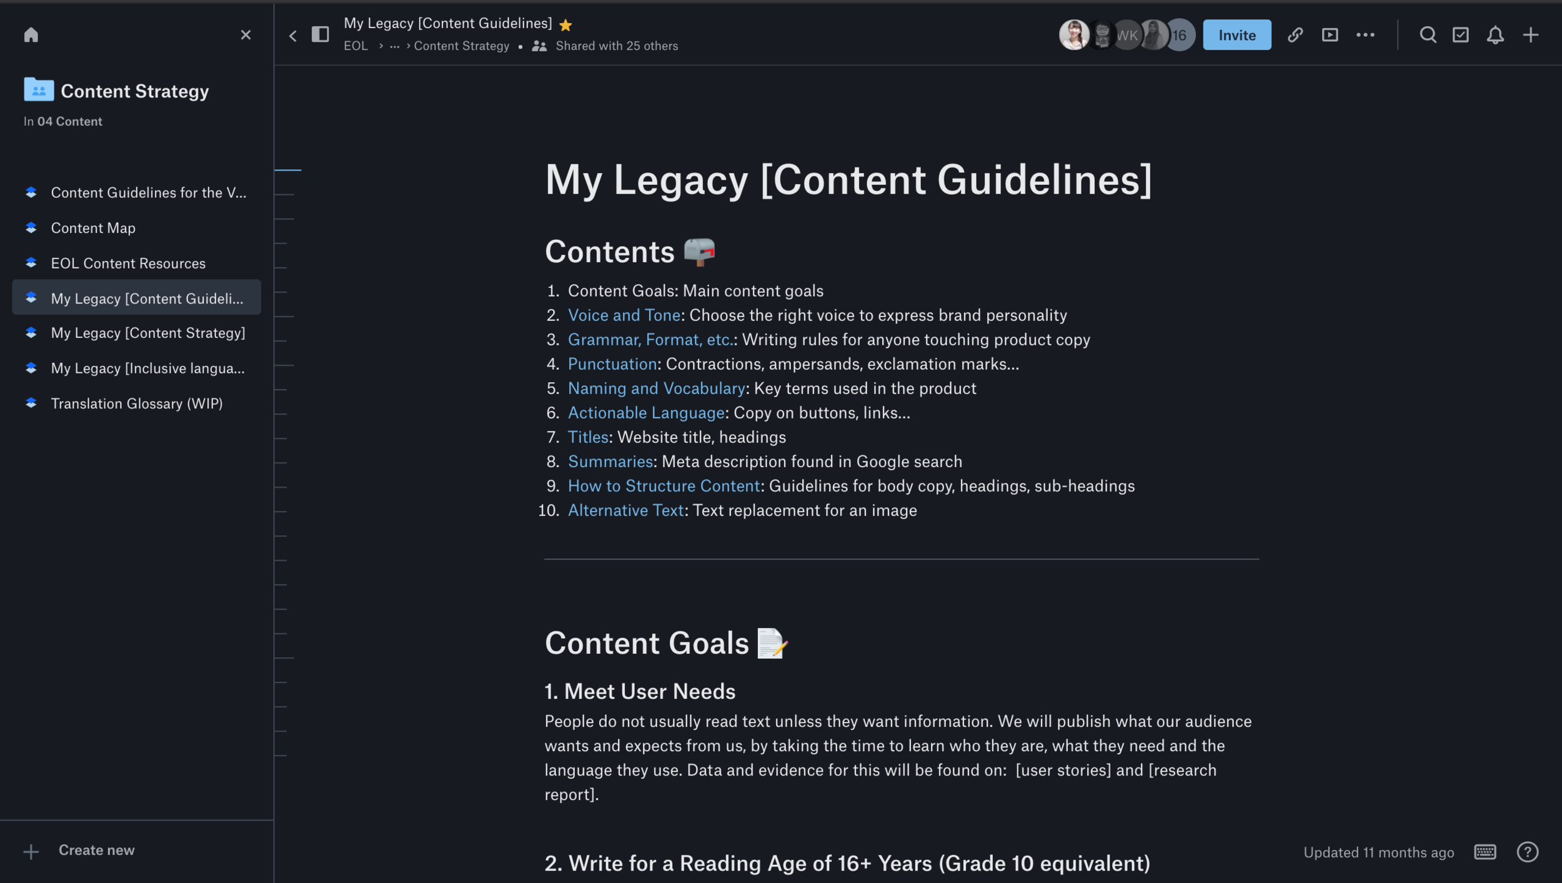Follow Naming and Vocabulary link
1562x883 pixels.
click(x=656, y=388)
